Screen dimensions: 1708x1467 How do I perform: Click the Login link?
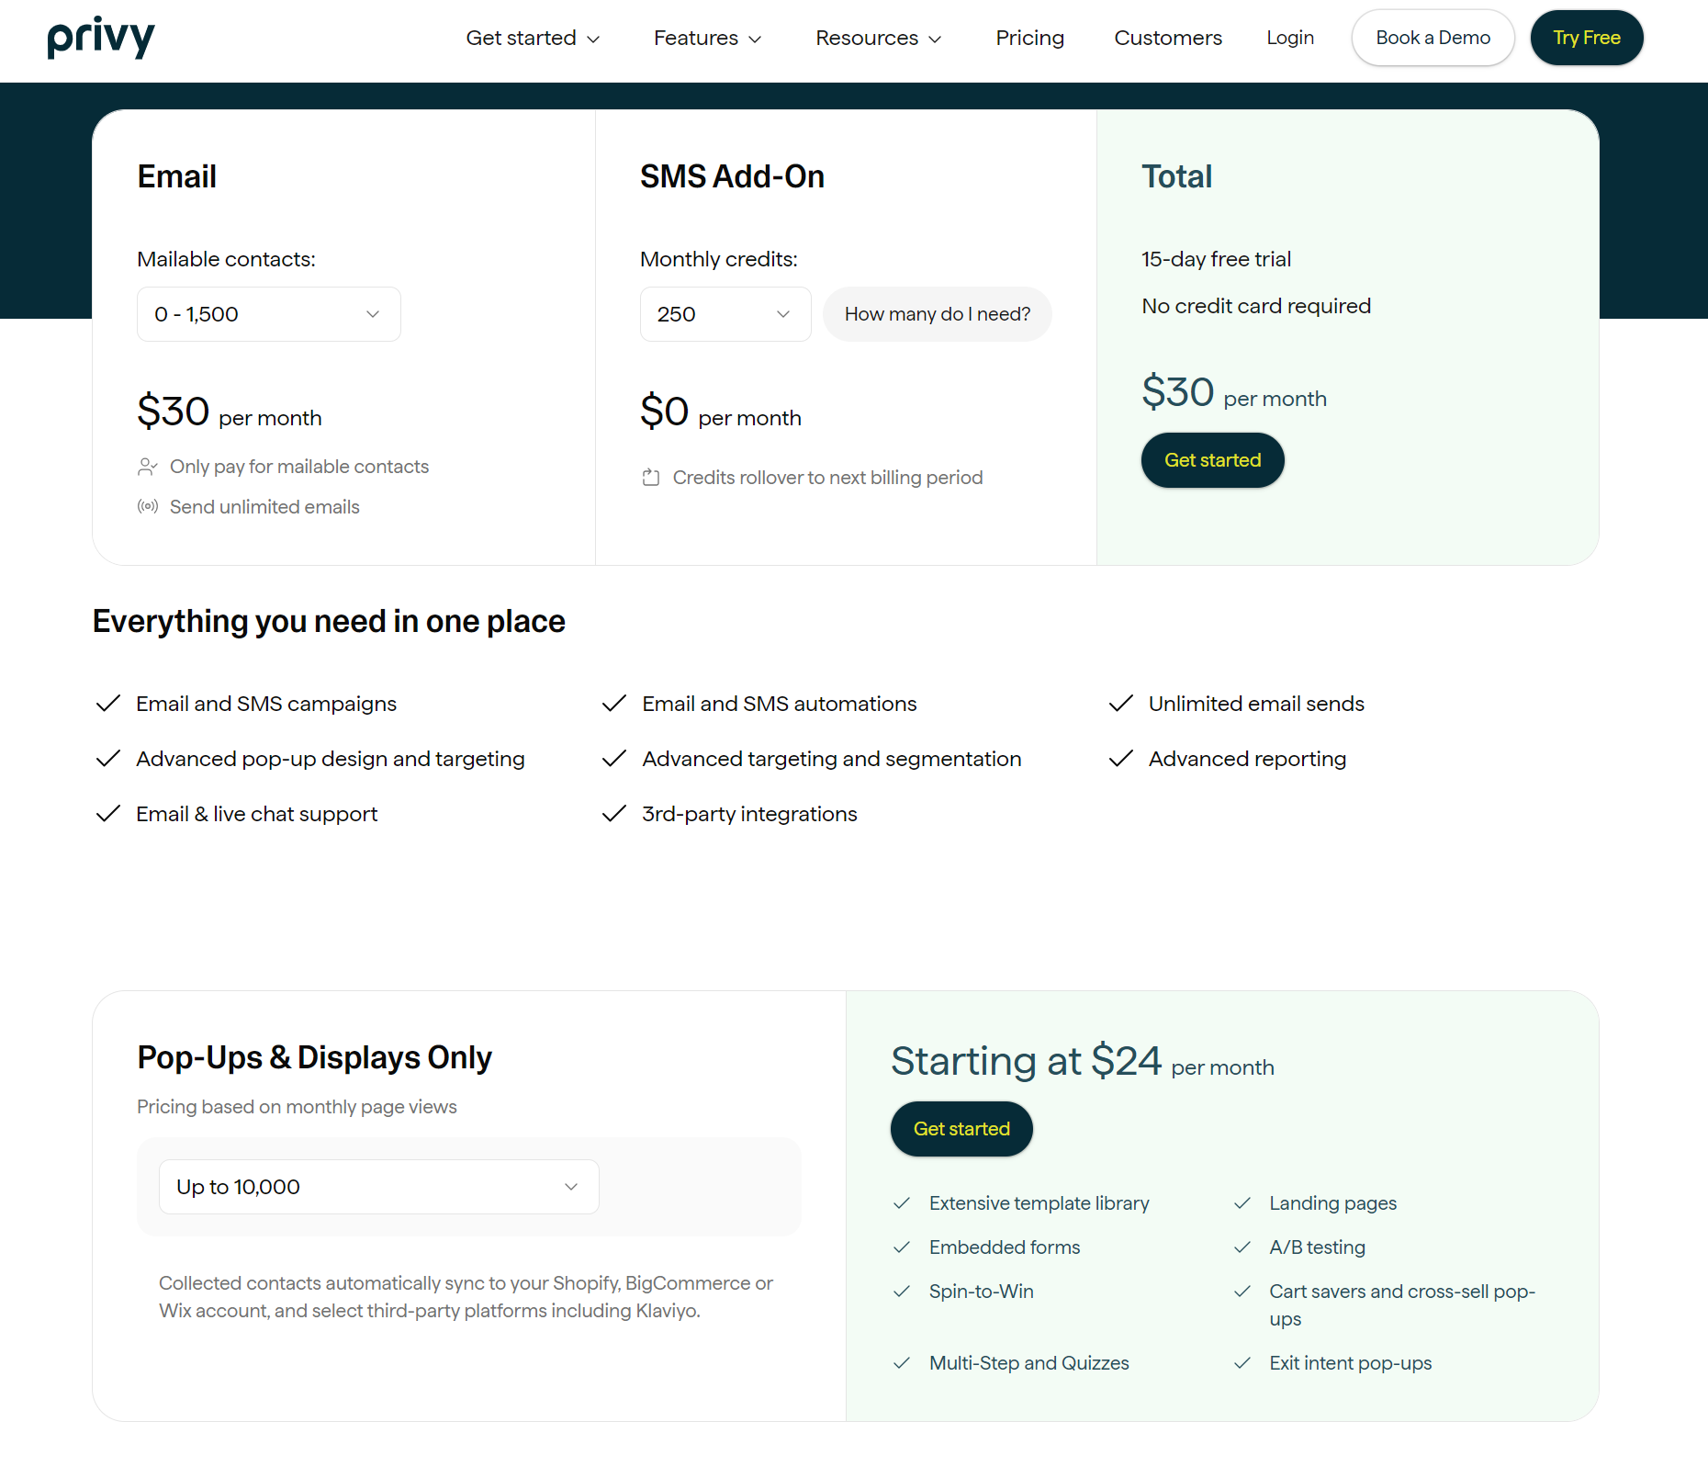[1290, 38]
